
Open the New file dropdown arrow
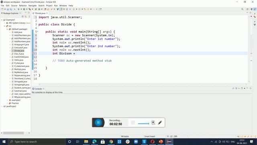tap(5, 9)
